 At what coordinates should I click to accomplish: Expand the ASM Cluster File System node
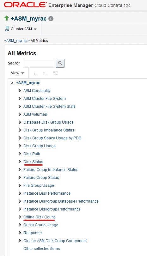[x=20, y=98]
